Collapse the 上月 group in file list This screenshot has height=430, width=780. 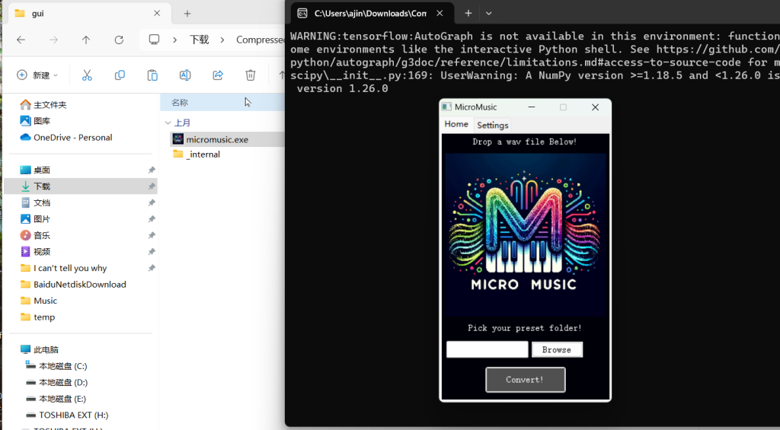click(x=168, y=123)
